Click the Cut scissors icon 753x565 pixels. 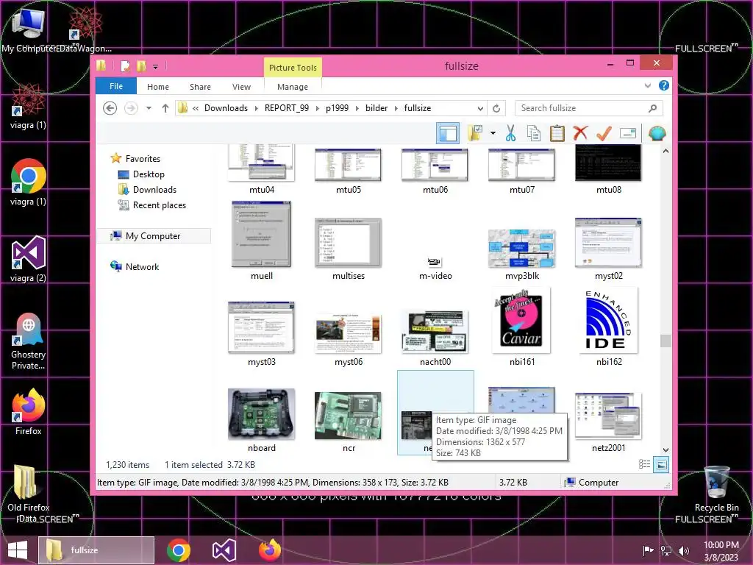click(x=510, y=133)
